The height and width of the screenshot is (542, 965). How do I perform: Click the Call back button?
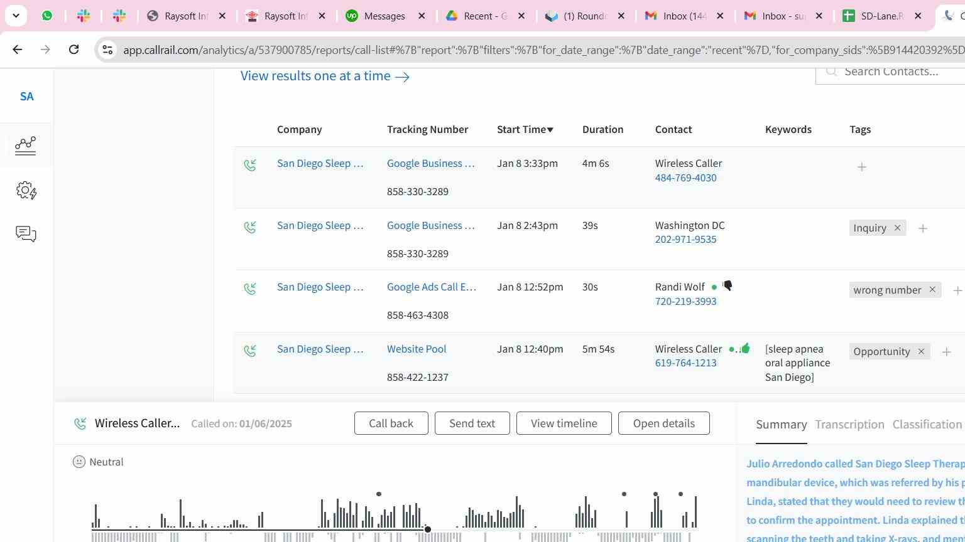pos(391,423)
